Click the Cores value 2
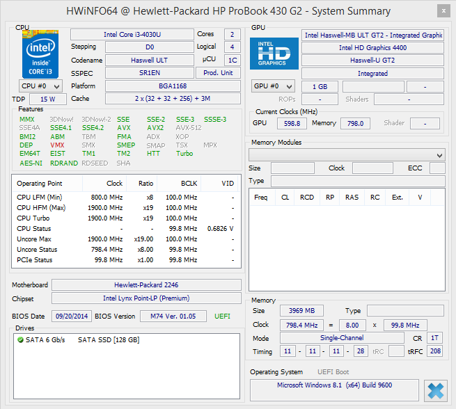456x409 pixels. point(233,34)
